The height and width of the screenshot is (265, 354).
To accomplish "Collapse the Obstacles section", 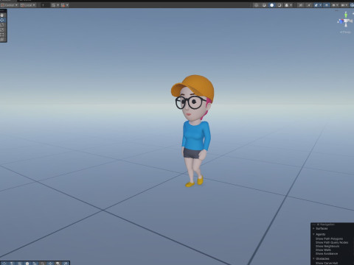I will 313,258.
